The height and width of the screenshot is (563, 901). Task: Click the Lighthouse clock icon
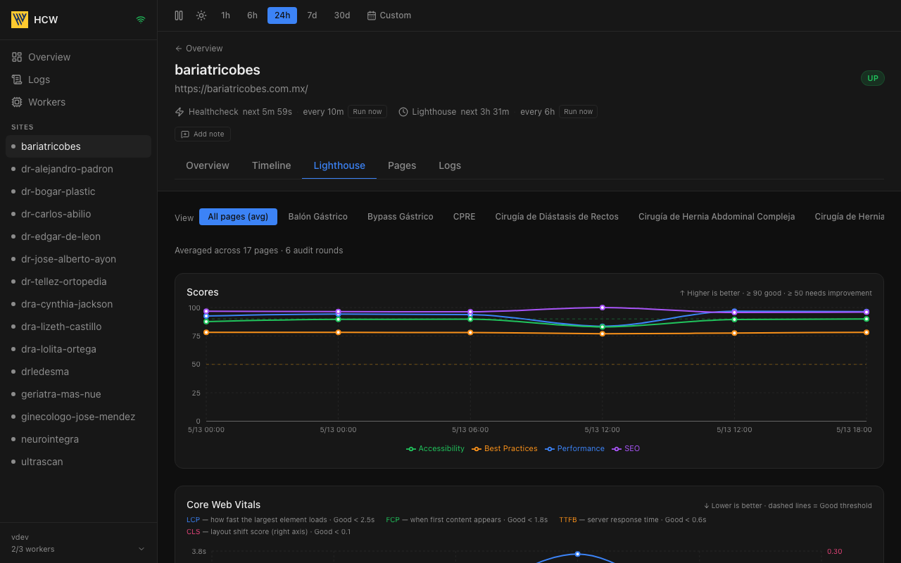(x=403, y=112)
